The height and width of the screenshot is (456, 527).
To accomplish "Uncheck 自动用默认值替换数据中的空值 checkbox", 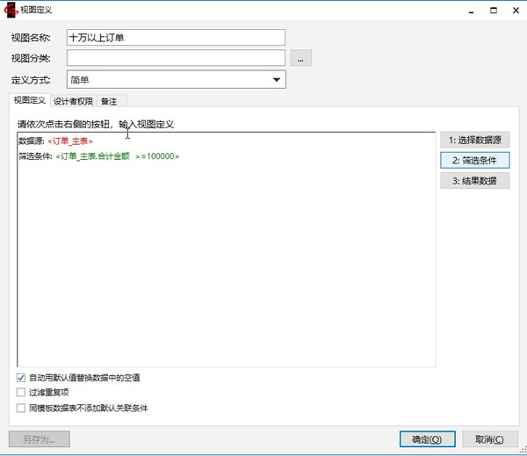I will (21, 378).
